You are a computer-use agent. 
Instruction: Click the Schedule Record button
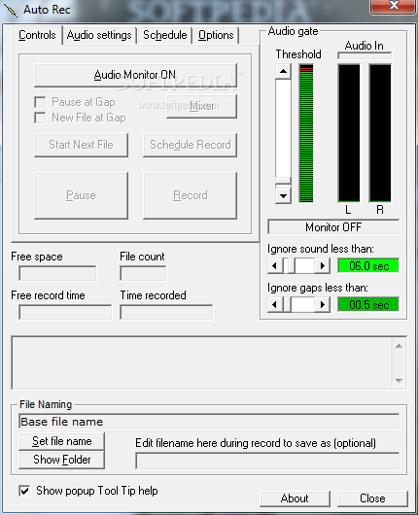point(190,145)
